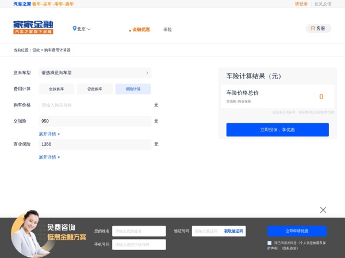Viewport: 345px width, 258px height.
Task: Click the 获取验证码 button
Action: (233, 231)
